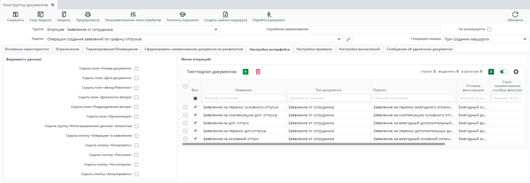Viewport: 530px width, 183px height.
Task: Expand the Подтип dropdown
Action: pyautogui.click(x=339, y=39)
